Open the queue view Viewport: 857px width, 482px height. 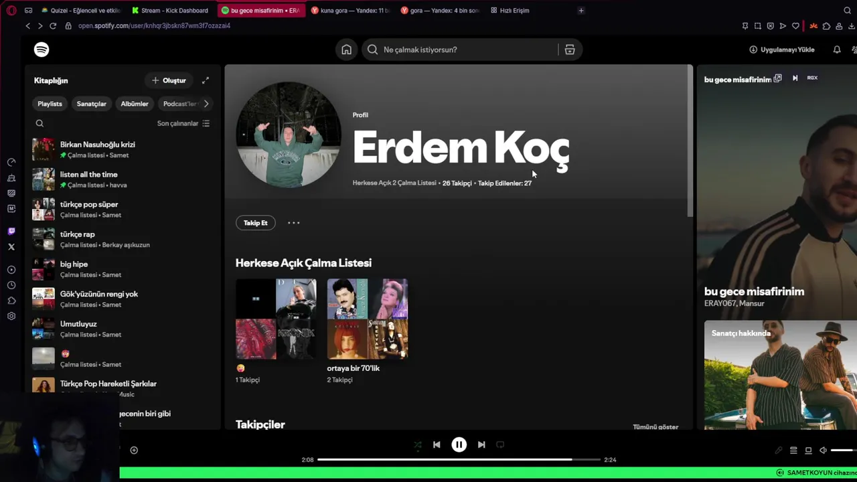tap(793, 451)
